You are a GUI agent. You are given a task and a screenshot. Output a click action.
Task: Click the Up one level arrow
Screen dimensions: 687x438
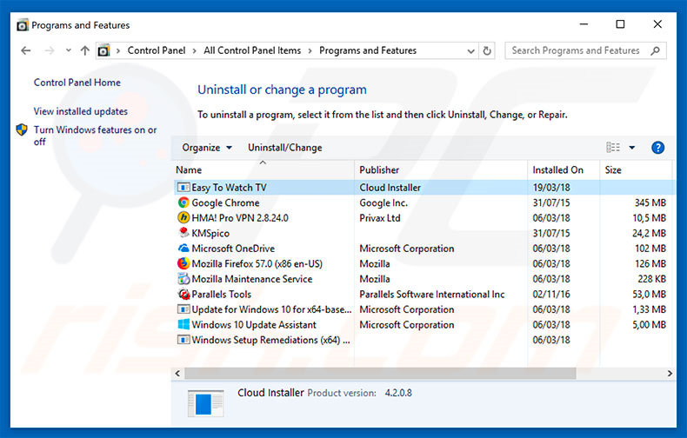click(x=84, y=51)
